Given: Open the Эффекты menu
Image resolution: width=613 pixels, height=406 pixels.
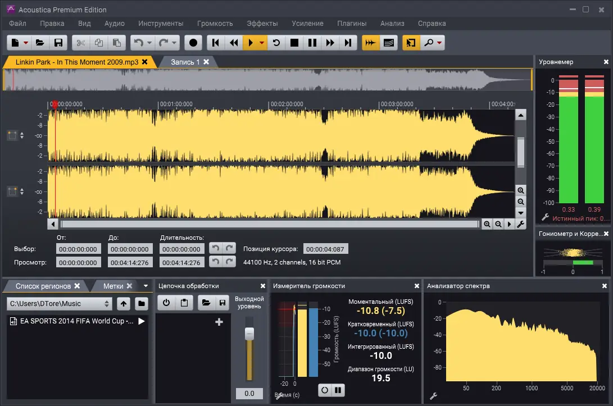Looking at the screenshot, I should tap(262, 24).
